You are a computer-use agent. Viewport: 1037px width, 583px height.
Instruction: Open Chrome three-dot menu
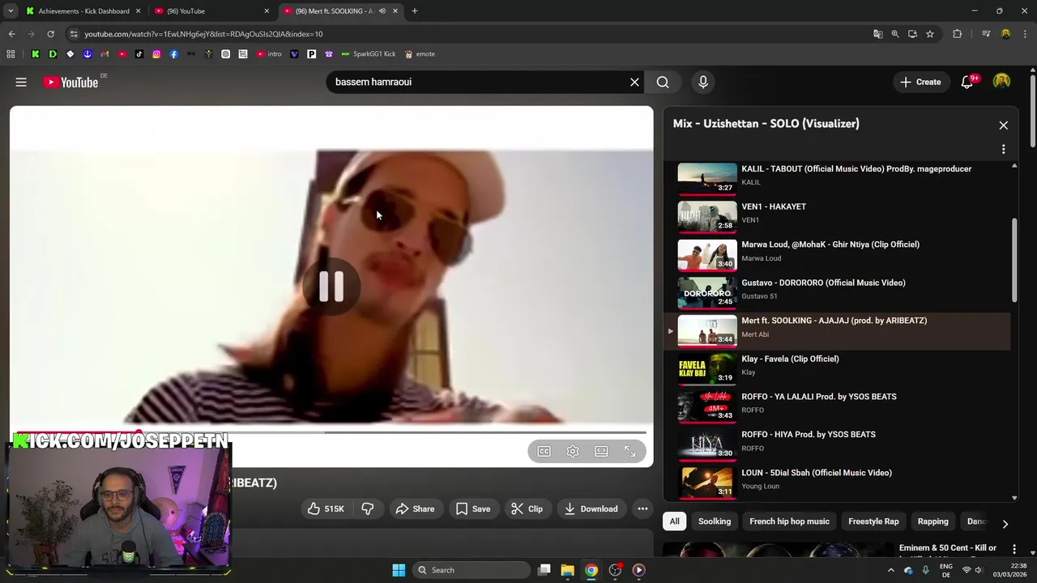click(x=1024, y=34)
